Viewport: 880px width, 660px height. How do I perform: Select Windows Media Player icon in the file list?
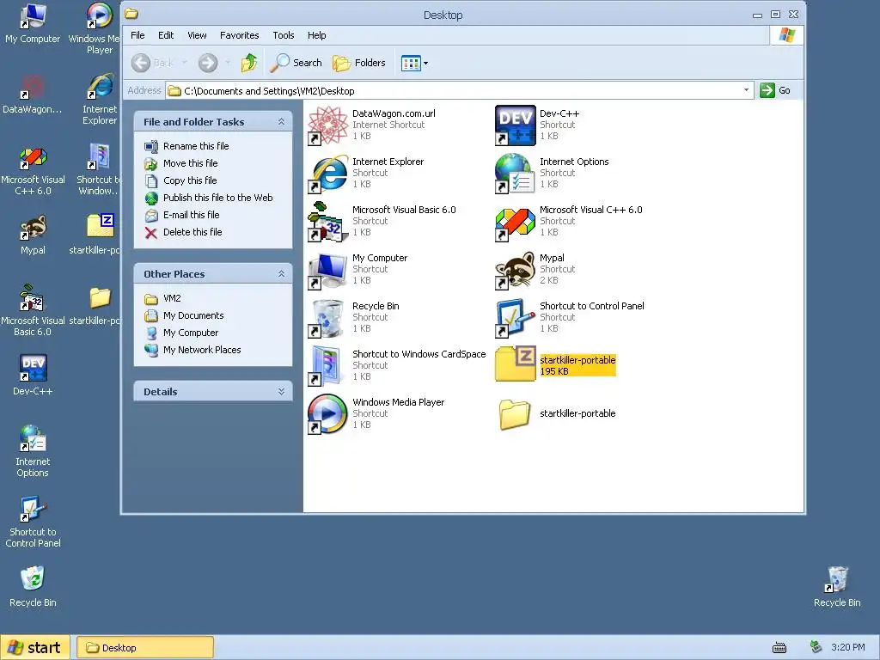click(x=328, y=414)
